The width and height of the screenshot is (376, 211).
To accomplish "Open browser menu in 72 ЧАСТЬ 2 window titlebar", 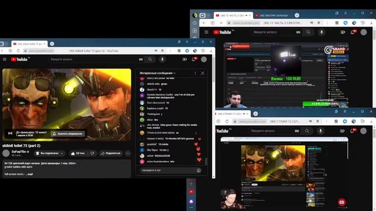I will click(x=345, y=13).
